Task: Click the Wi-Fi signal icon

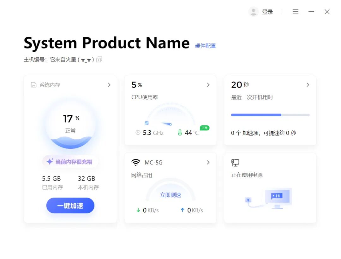Action: [136, 162]
